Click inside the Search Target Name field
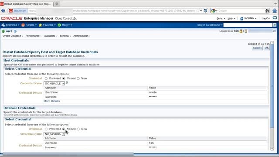279x157 pixels. tap(248, 25)
